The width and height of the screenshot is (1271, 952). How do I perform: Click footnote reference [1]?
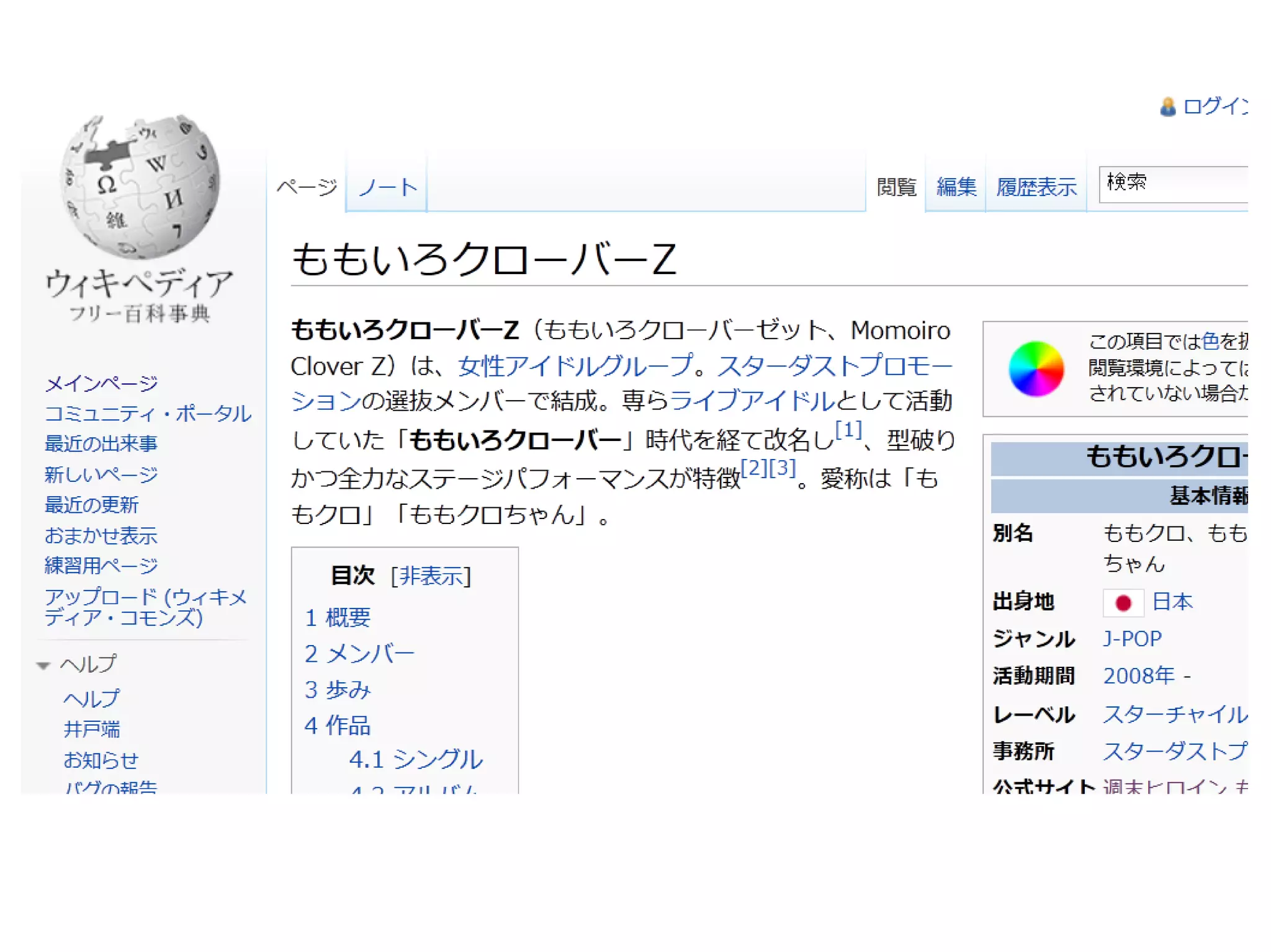(x=848, y=429)
